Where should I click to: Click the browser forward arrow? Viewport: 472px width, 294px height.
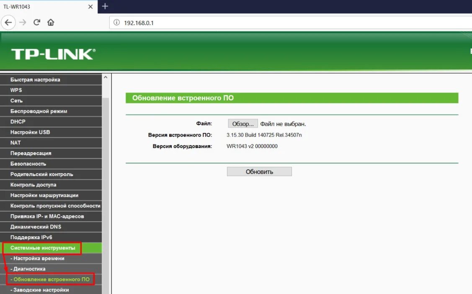click(x=23, y=22)
